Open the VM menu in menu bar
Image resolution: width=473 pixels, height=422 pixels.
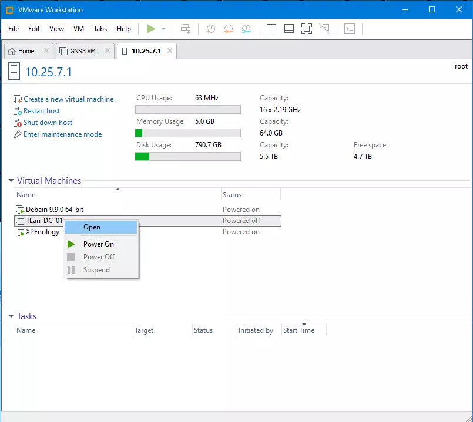coord(79,29)
